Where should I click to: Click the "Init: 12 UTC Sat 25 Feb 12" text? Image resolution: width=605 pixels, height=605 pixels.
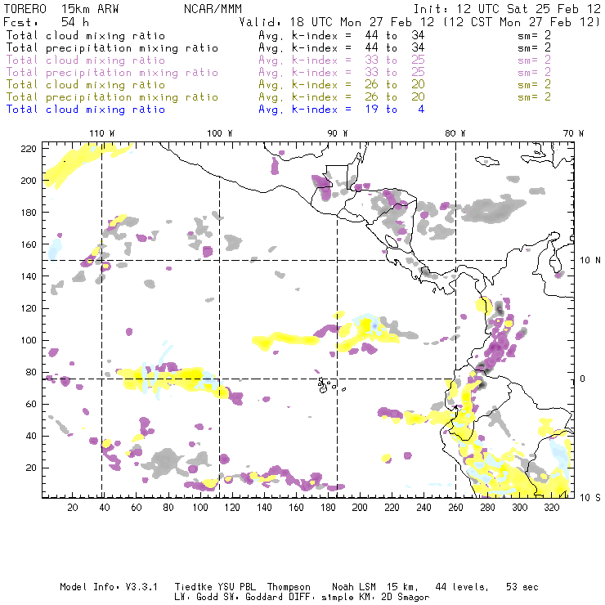coord(507,9)
